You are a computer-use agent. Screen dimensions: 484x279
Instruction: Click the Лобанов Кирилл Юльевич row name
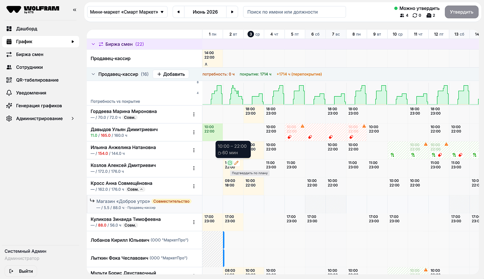coord(120,240)
